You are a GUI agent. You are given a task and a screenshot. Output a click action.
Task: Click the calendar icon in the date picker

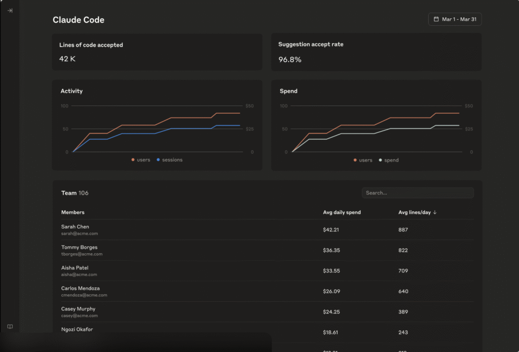coord(436,19)
